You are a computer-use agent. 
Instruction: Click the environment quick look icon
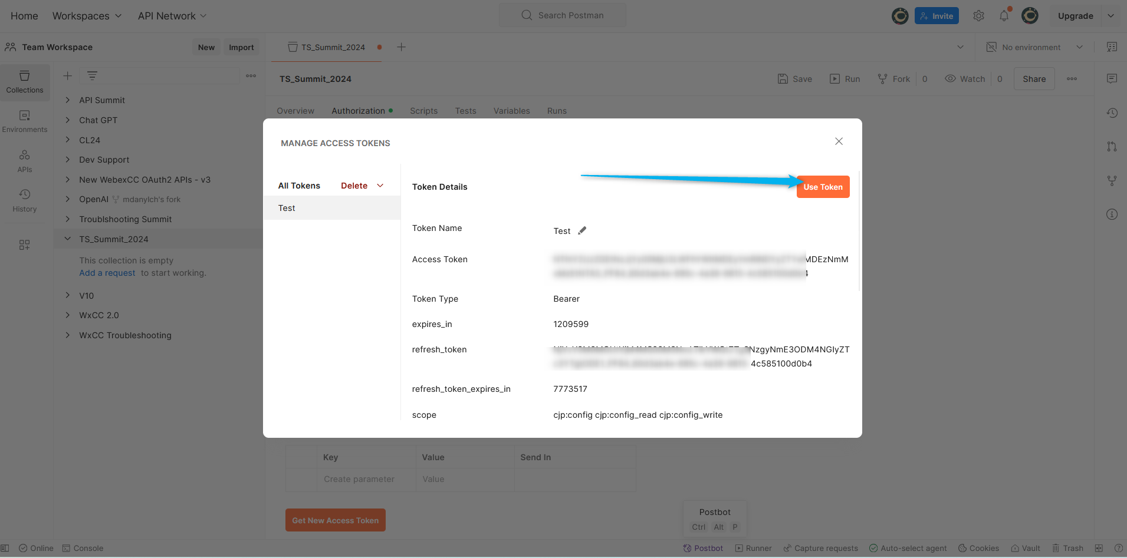coord(1112,47)
